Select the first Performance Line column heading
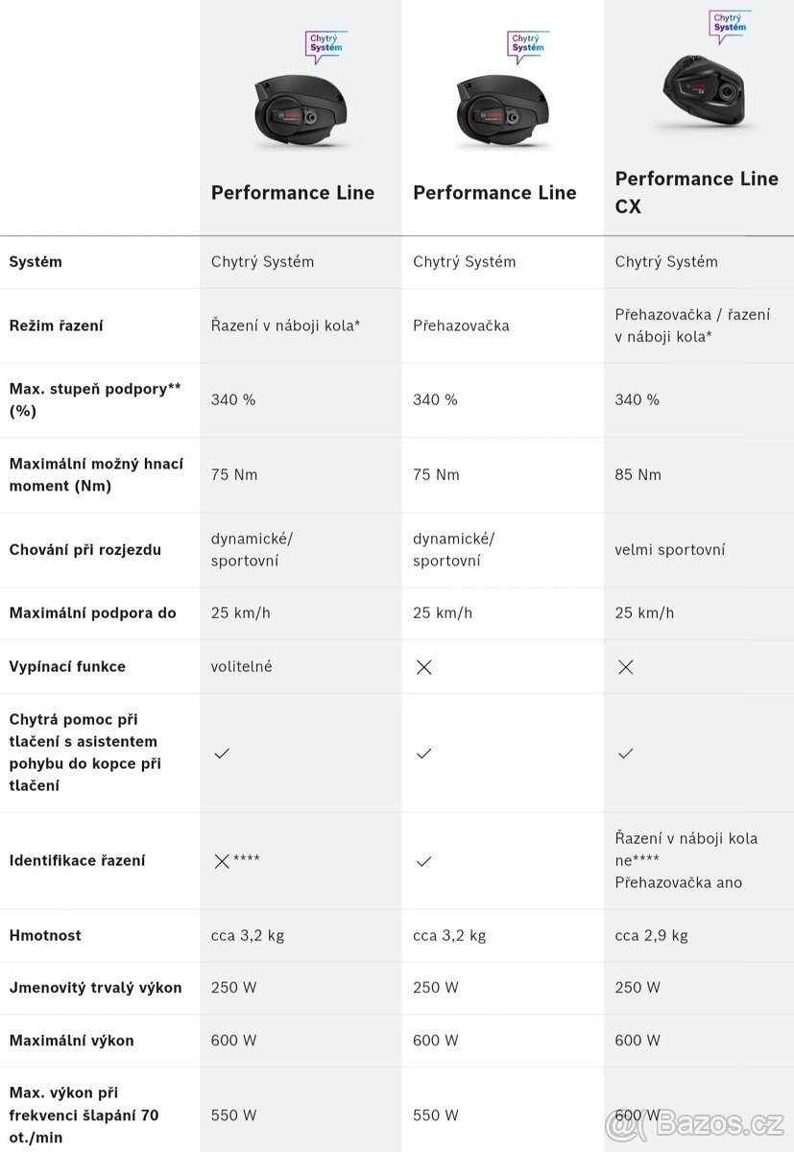Viewport: 794px width, 1152px height. pos(293,192)
